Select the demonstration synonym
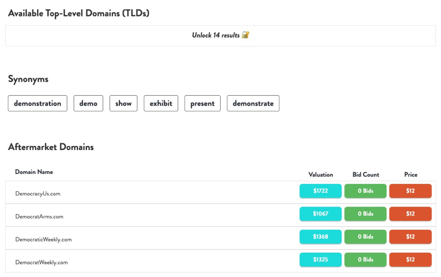This screenshot has height=277, width=441. (37, 103)
